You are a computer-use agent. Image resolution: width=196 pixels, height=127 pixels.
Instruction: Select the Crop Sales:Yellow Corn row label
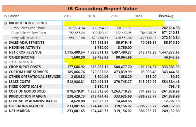(x=28, y=33)
